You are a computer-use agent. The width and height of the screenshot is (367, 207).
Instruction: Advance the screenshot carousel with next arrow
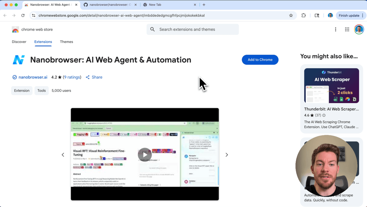click(x=227, y=154)
